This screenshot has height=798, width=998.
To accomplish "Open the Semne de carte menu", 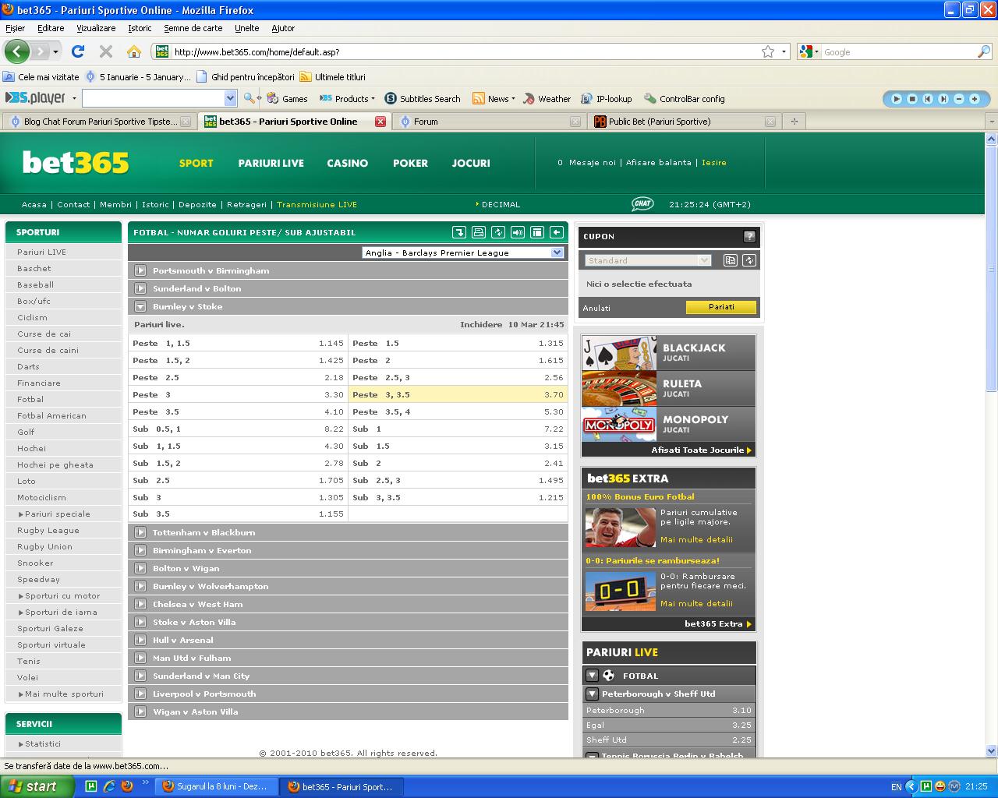I will (x=193, y=28).
